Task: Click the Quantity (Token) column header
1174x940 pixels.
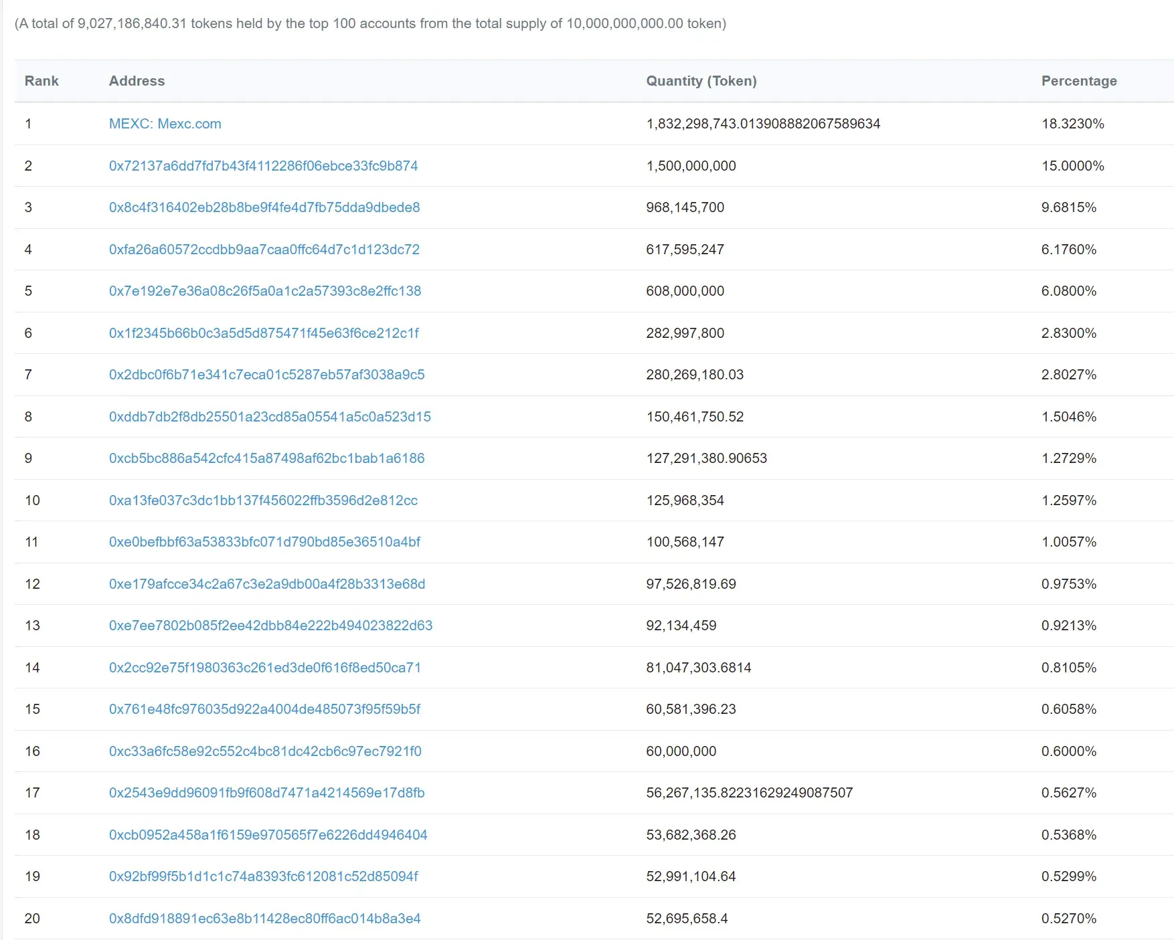Action: (x=701, y=81)
